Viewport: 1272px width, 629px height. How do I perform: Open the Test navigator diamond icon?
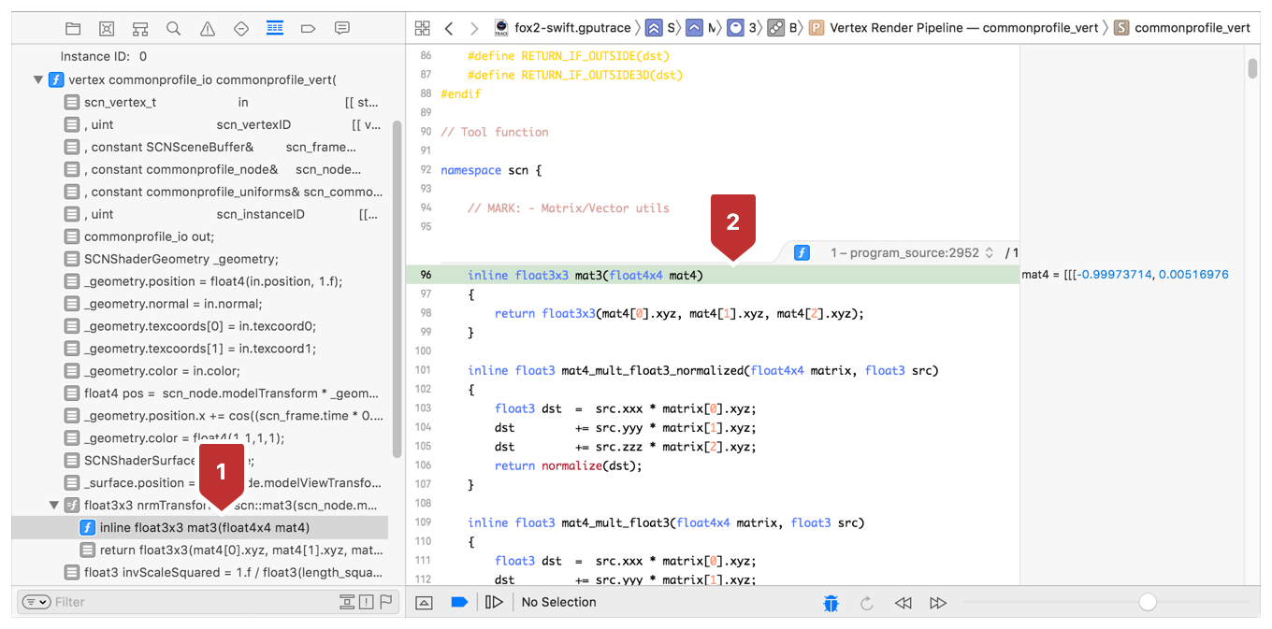tap(241, 29)
